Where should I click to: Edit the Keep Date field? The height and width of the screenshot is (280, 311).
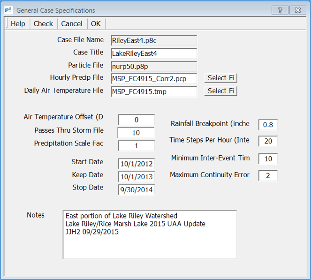tap(136, 177)
